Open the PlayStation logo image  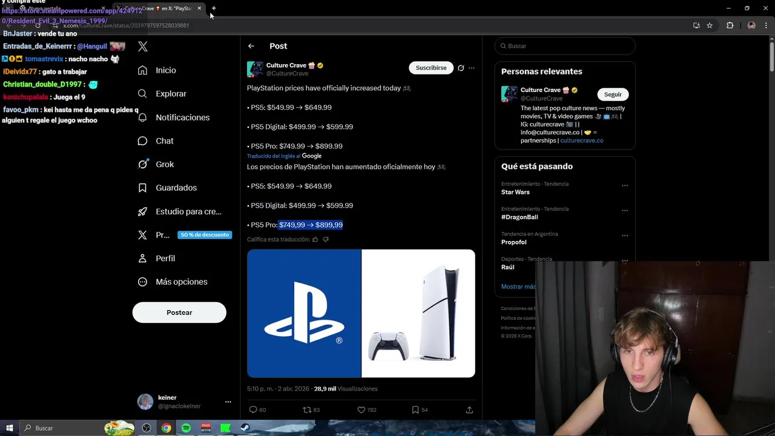tap(304, 314)
